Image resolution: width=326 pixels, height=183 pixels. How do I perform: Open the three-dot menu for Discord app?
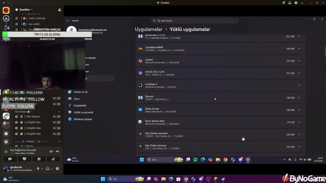[x=299, y=98]
